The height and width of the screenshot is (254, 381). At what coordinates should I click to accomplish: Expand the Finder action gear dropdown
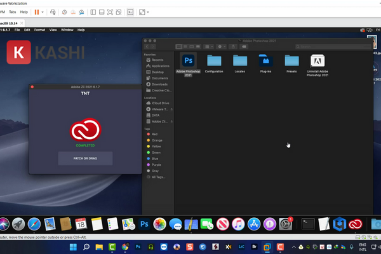[222, 46]
